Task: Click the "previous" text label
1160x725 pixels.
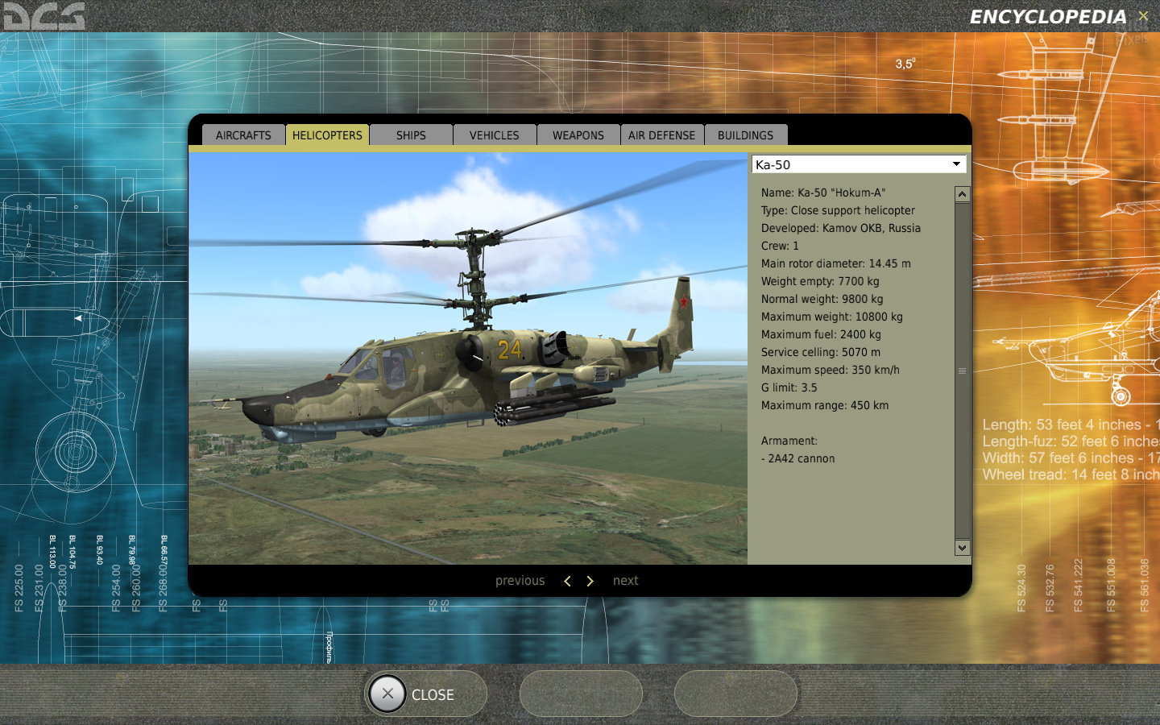Action: (x=520, y=581)
